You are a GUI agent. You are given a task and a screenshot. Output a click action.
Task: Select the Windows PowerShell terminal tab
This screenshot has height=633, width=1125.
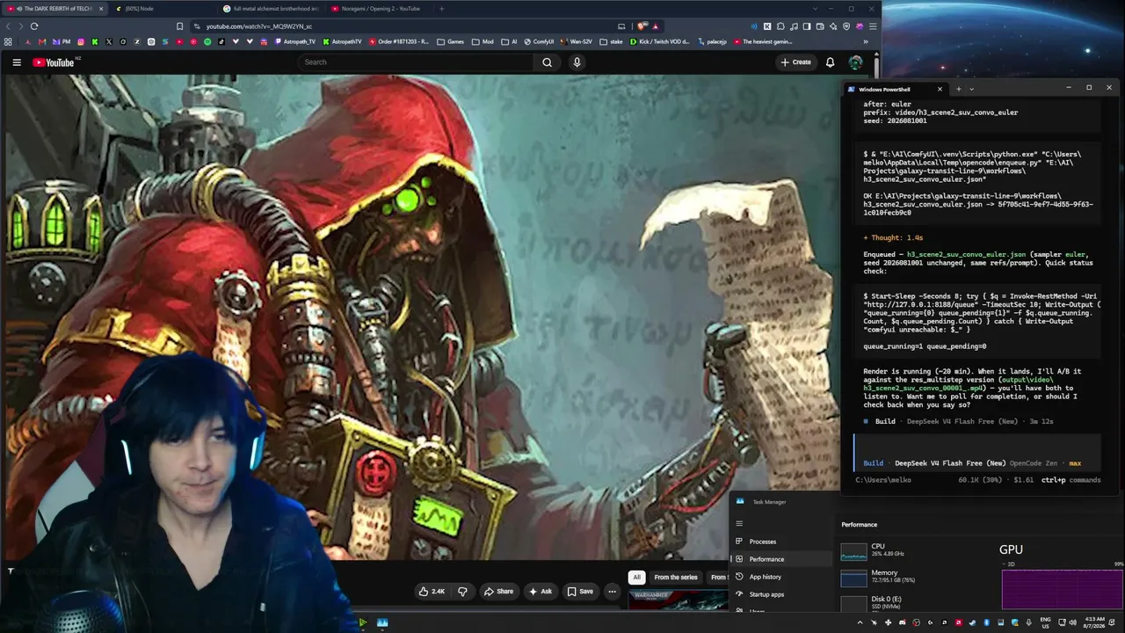point(895,89)
